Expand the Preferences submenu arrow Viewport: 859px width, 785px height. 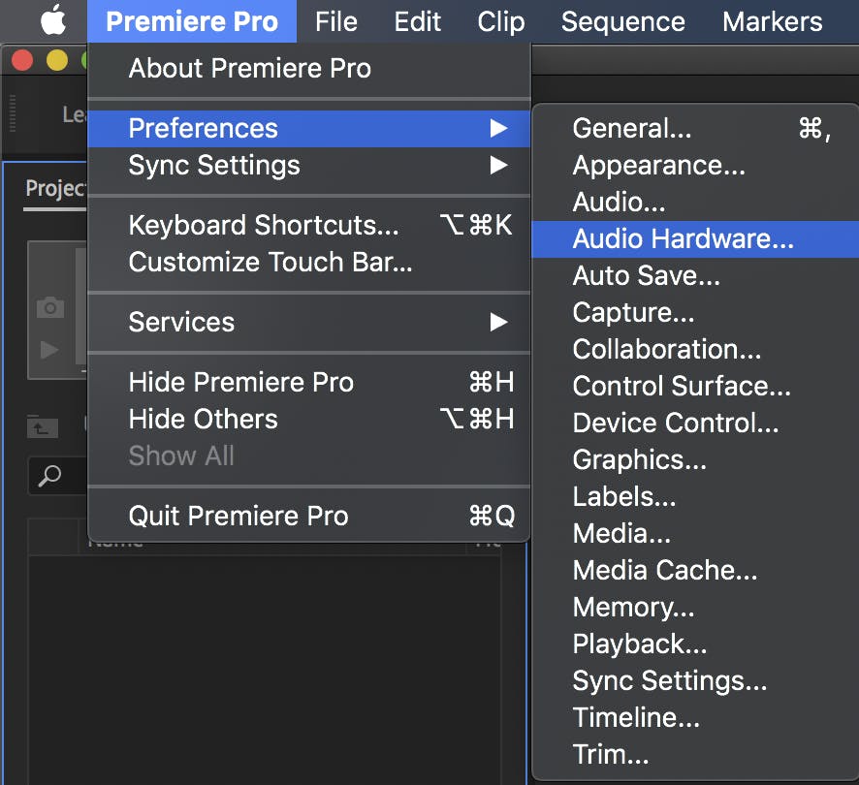click(497, 128)
